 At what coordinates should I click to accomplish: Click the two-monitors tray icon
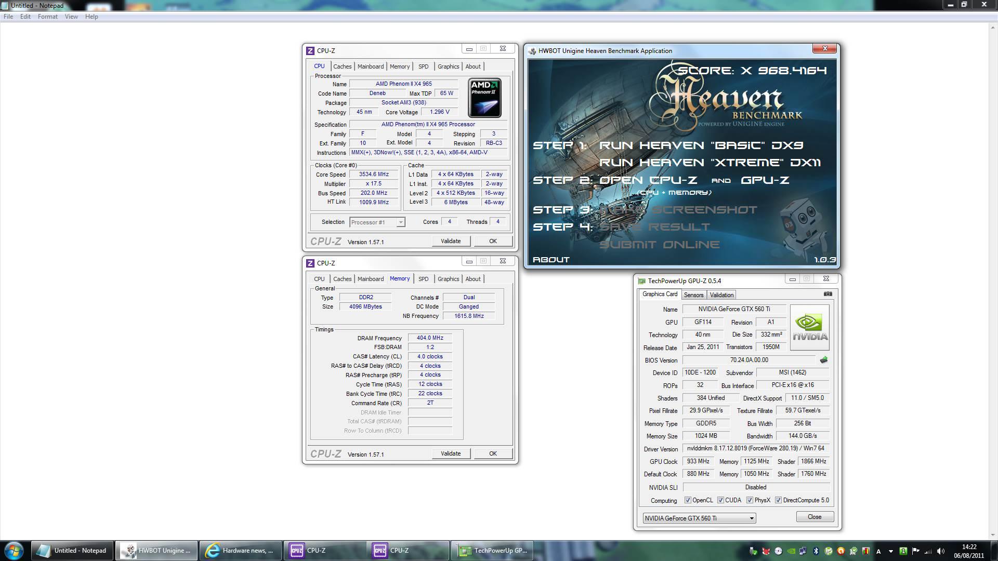tap(804, 551)
